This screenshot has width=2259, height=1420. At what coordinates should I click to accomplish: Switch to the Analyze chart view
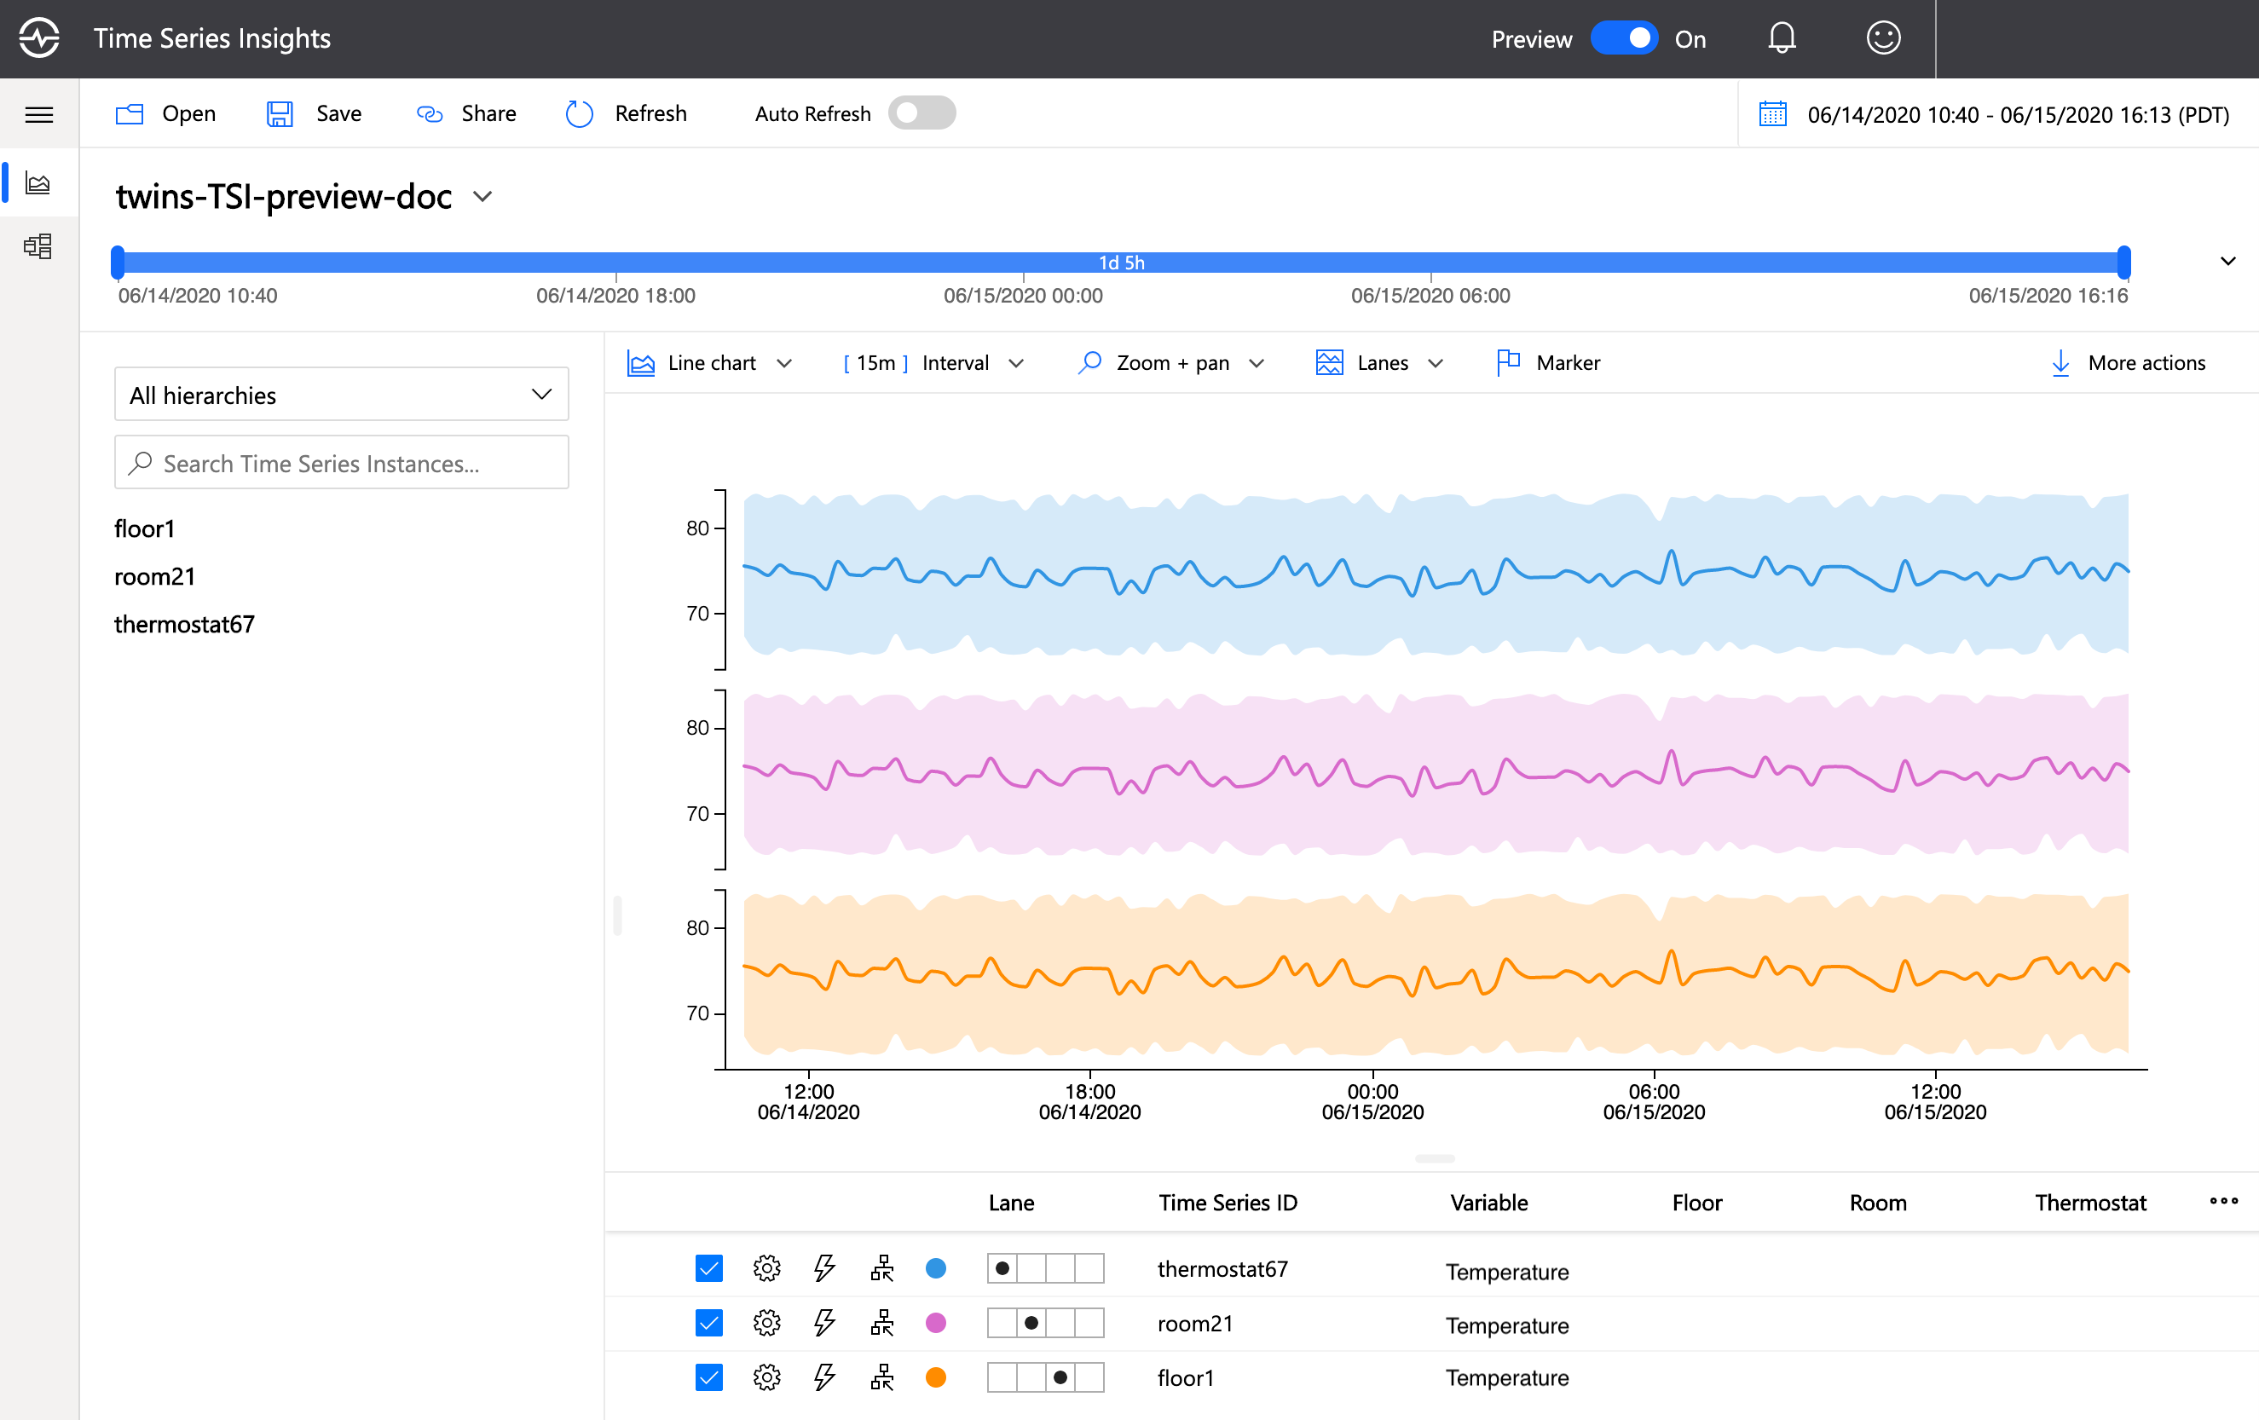click(38, 182)
